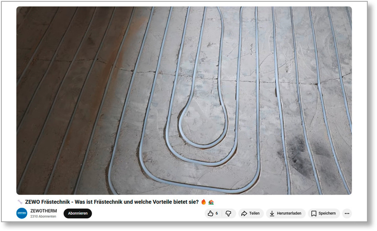Click the Herunterladen button label
The image size is (377, 231).
pyautogui.click(x=290, y=213)
